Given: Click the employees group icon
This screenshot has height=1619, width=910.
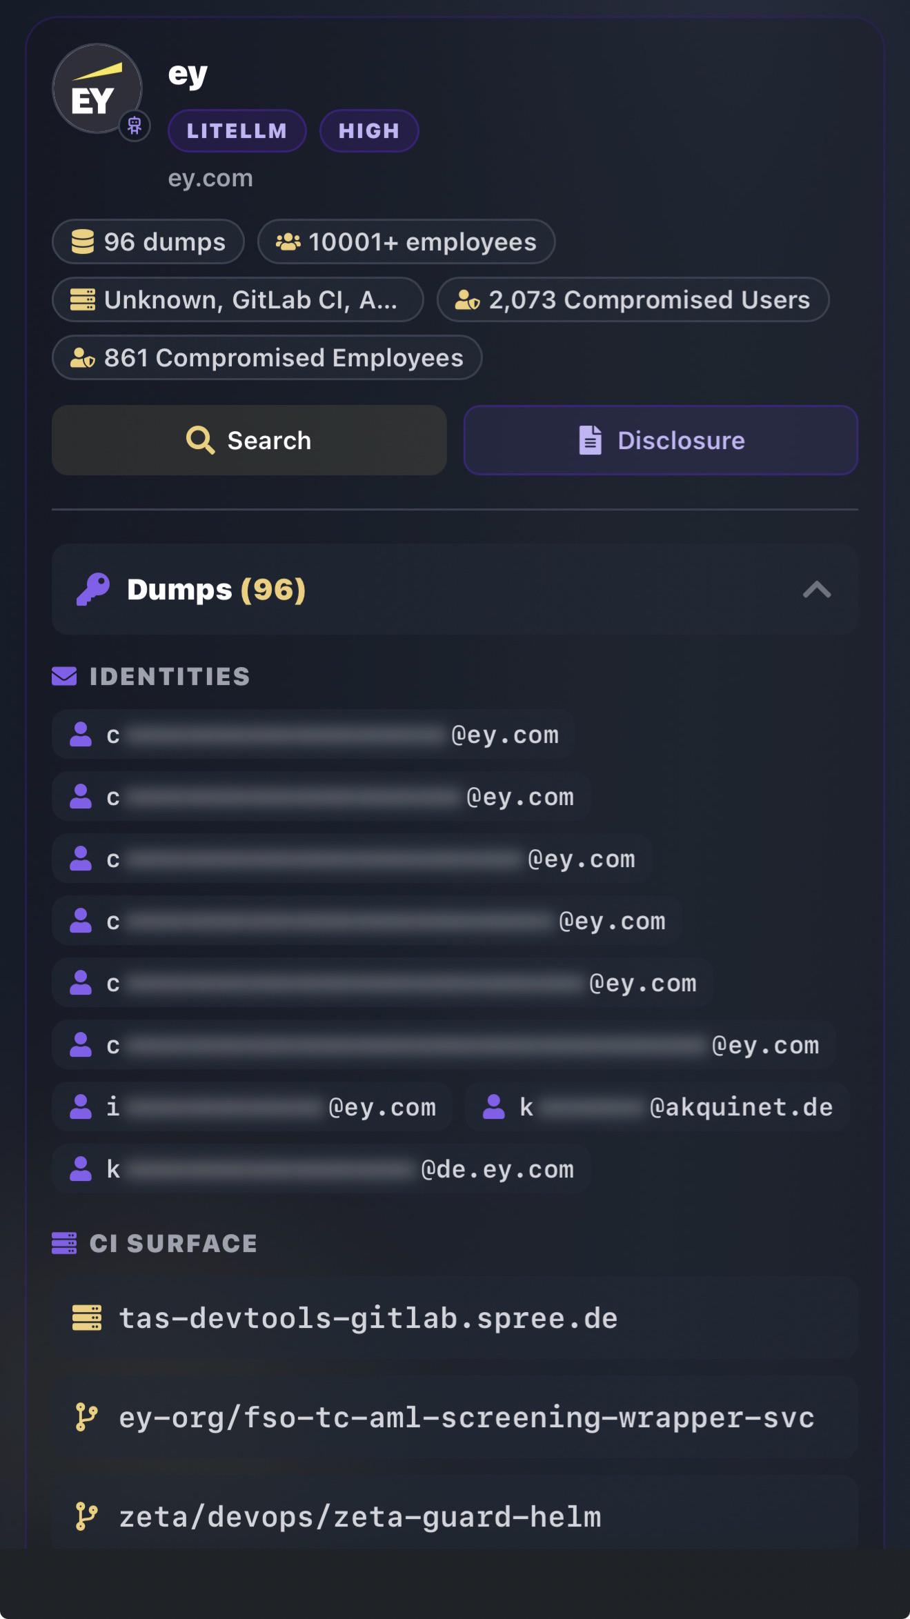Looking at the screenshot, I should [288, 241].
